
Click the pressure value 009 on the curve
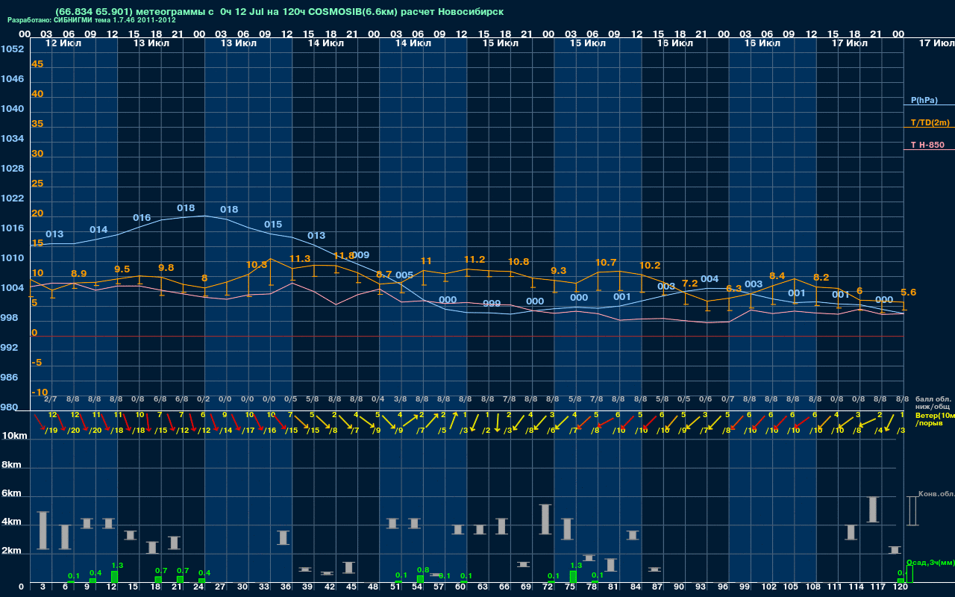point(360,255)
